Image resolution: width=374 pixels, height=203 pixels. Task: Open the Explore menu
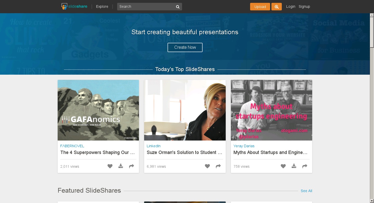click(102, 6)
